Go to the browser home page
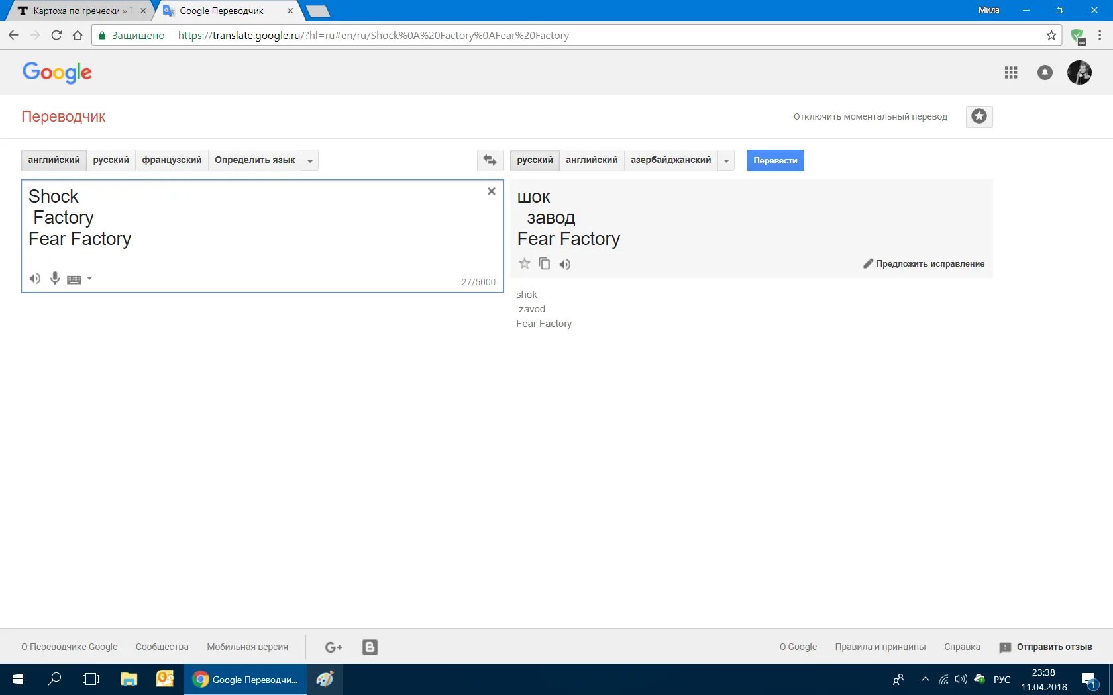 pyautogui.click(x=78, y=36)
